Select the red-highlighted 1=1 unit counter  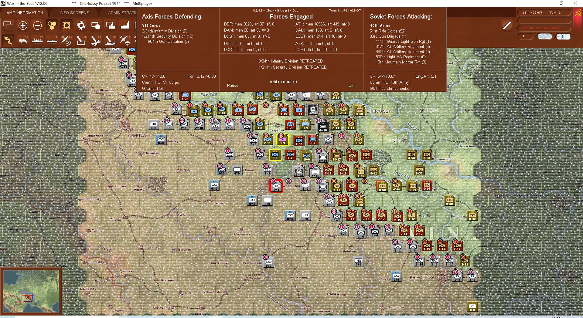pyautogui.click(x=276, y=186)
